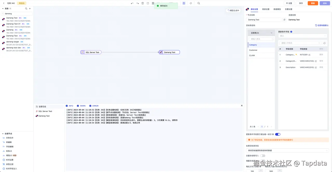This screenshot has height=172, width=332.
Task: Click the 请输入表名 search field
Action: click(261, 39)
